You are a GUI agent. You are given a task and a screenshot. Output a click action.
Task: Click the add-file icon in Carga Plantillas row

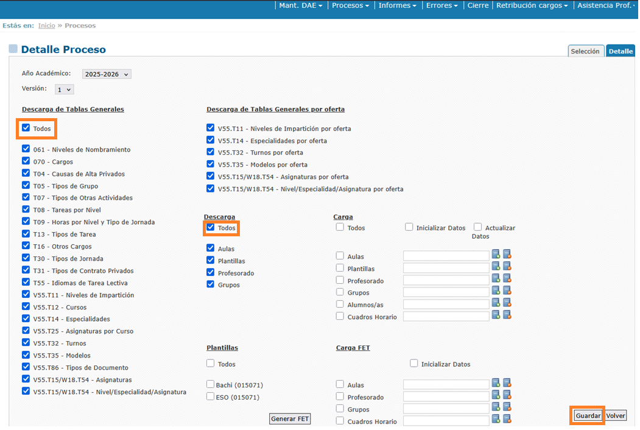[496, 266]
